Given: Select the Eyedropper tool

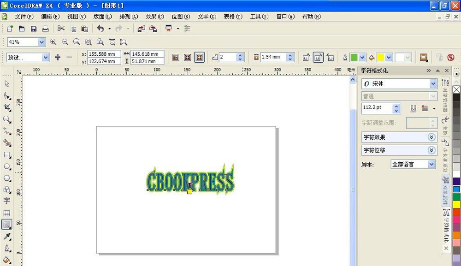Looking at the screenshot, I should [x=7, y=236].
